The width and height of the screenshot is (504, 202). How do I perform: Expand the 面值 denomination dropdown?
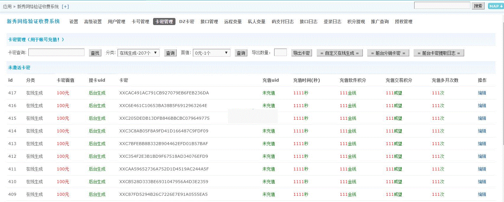211,53
